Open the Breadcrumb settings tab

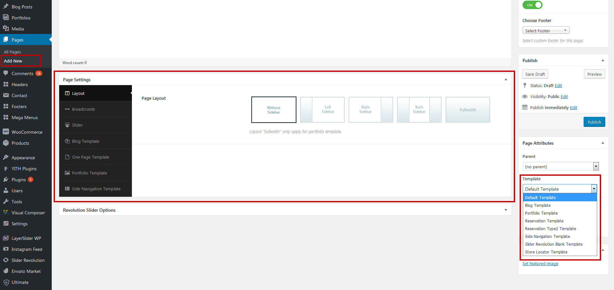coord(95,109)
